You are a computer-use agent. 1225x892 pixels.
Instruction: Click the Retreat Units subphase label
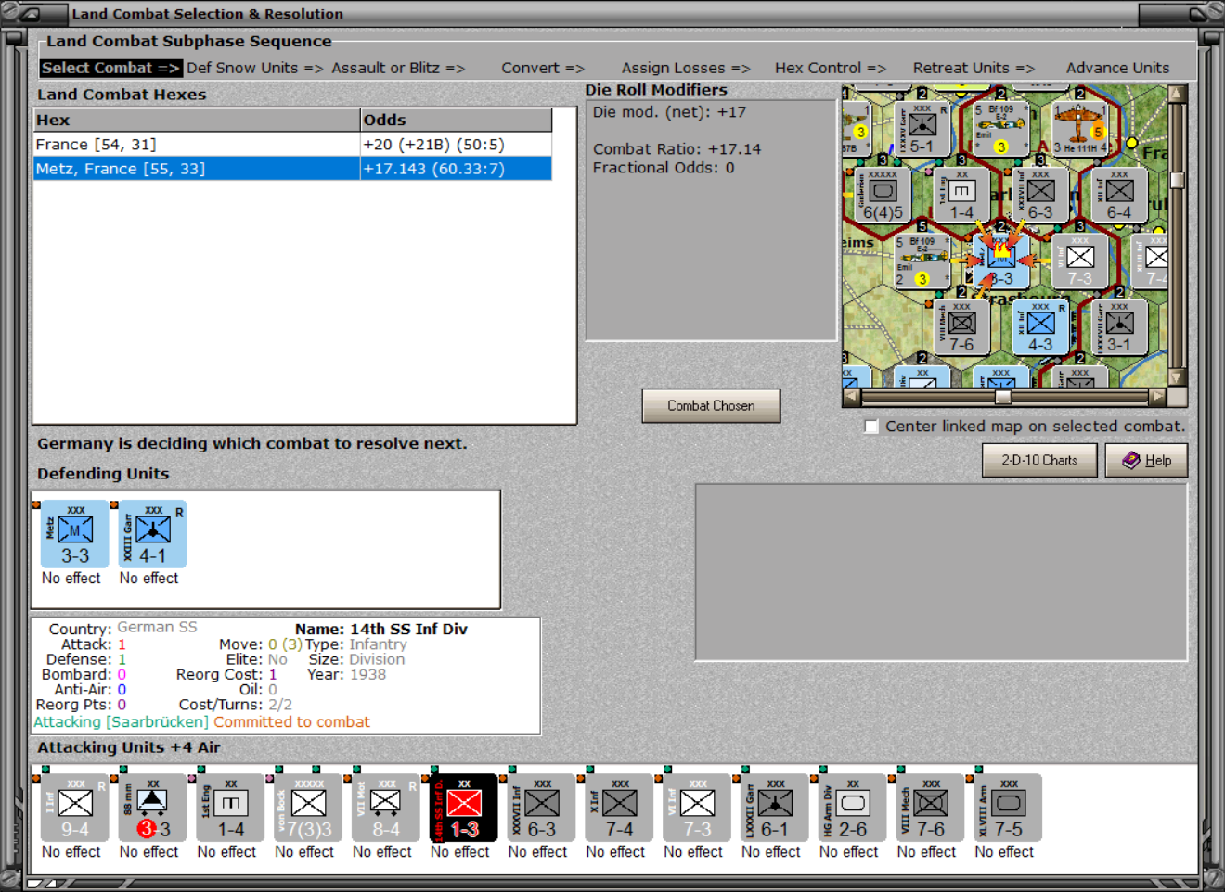[974, 68]
